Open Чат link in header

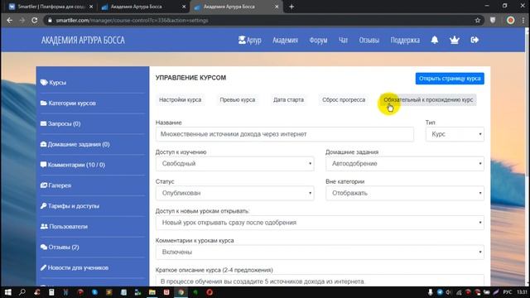tap(343, 40)
